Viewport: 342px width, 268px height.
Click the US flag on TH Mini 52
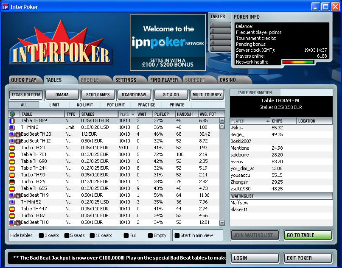pyautogui.click(x=12, y=202)
